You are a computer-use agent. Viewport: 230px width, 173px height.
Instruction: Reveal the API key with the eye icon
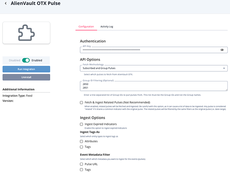click(222, 50)
